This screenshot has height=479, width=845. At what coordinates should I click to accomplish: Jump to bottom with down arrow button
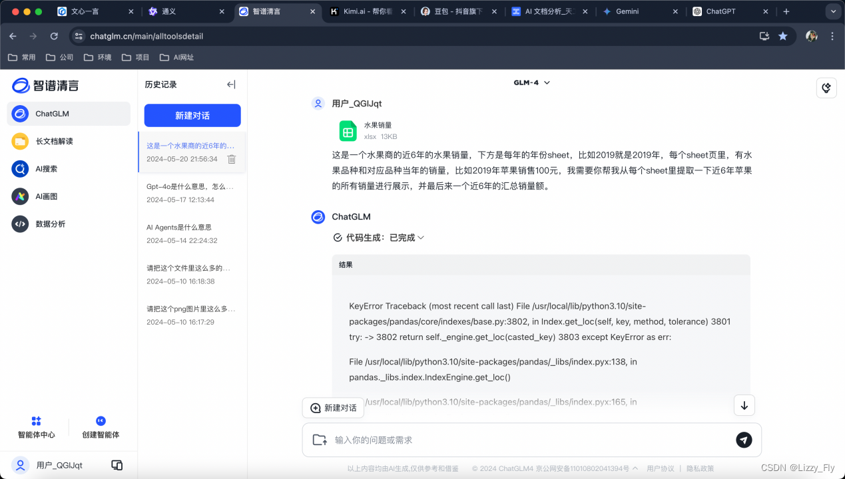tap(744, 405)
